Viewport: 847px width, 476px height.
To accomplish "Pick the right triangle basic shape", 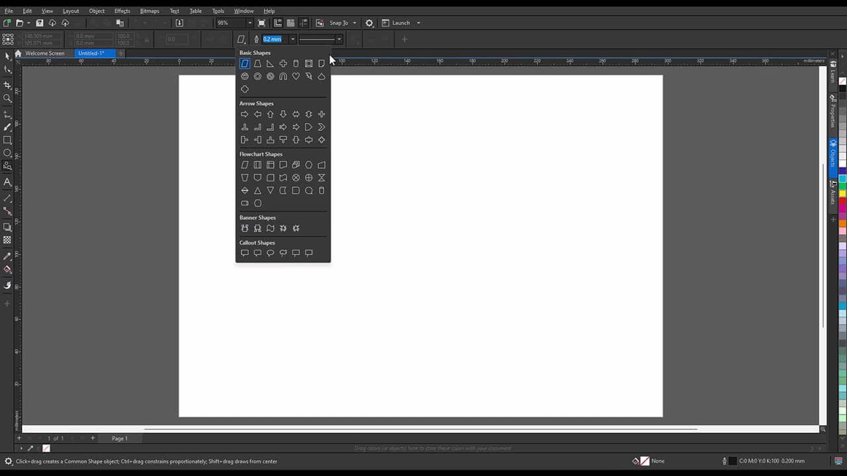I will pyautogui.click(x=270, y=63).
